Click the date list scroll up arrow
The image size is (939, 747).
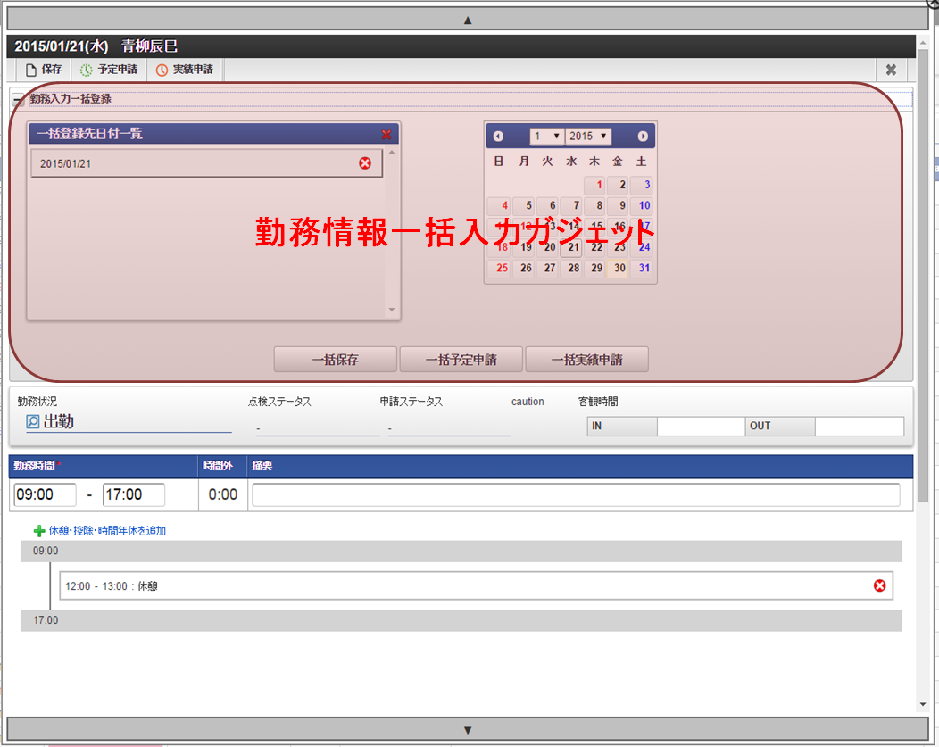[x=392, y=153]
